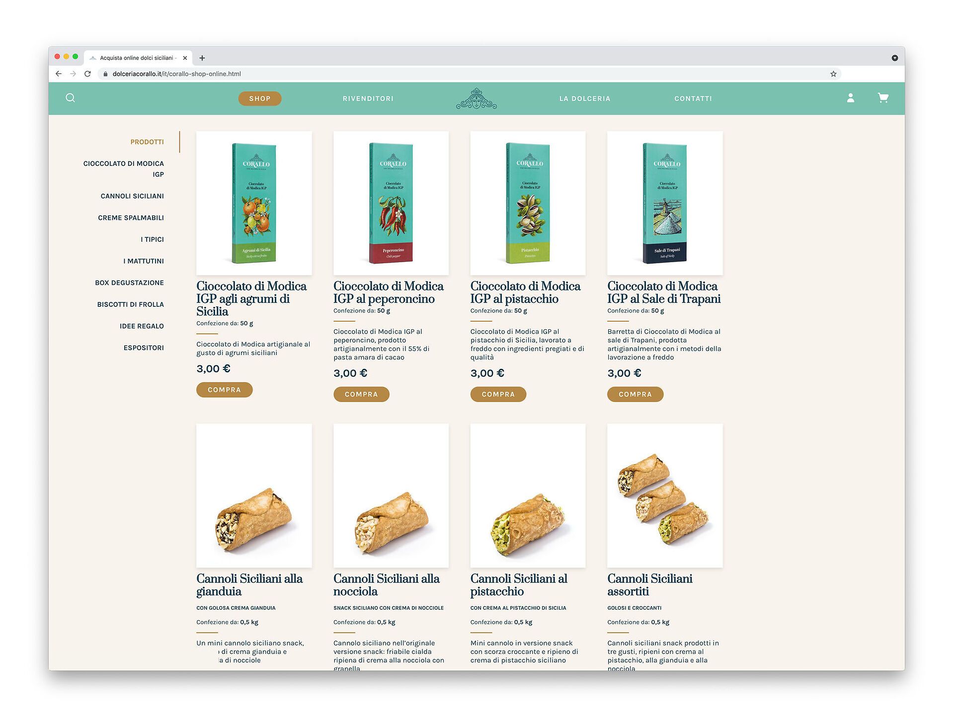Filter by CANNOLI SICILIANI category

[132, 196]
